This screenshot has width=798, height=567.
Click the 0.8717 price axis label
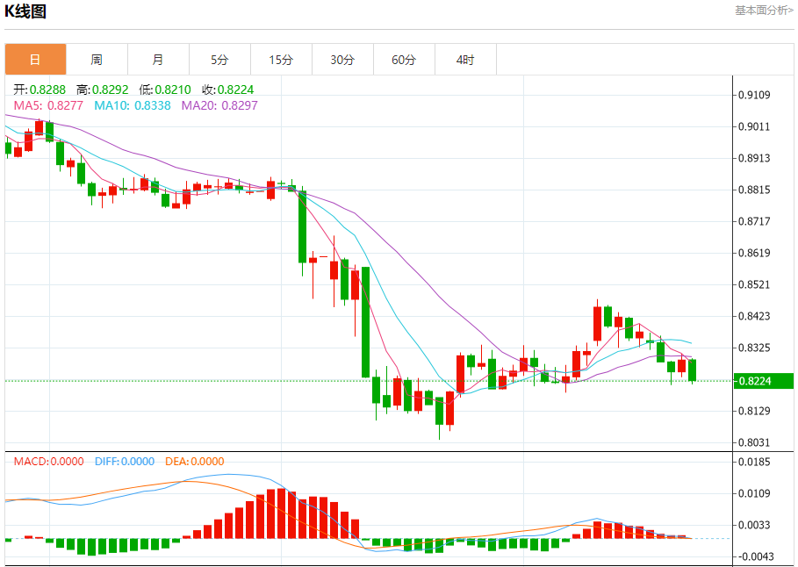click(754, 221)
